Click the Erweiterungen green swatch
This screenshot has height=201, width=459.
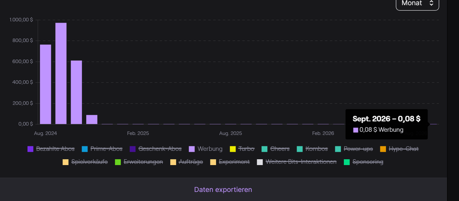coord(118,162)
